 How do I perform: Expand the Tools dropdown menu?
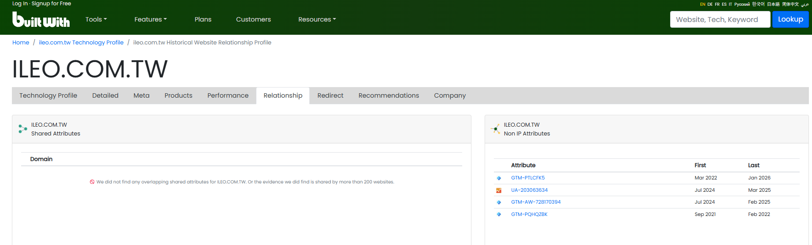pyautogui.click(x=96, y=19)
